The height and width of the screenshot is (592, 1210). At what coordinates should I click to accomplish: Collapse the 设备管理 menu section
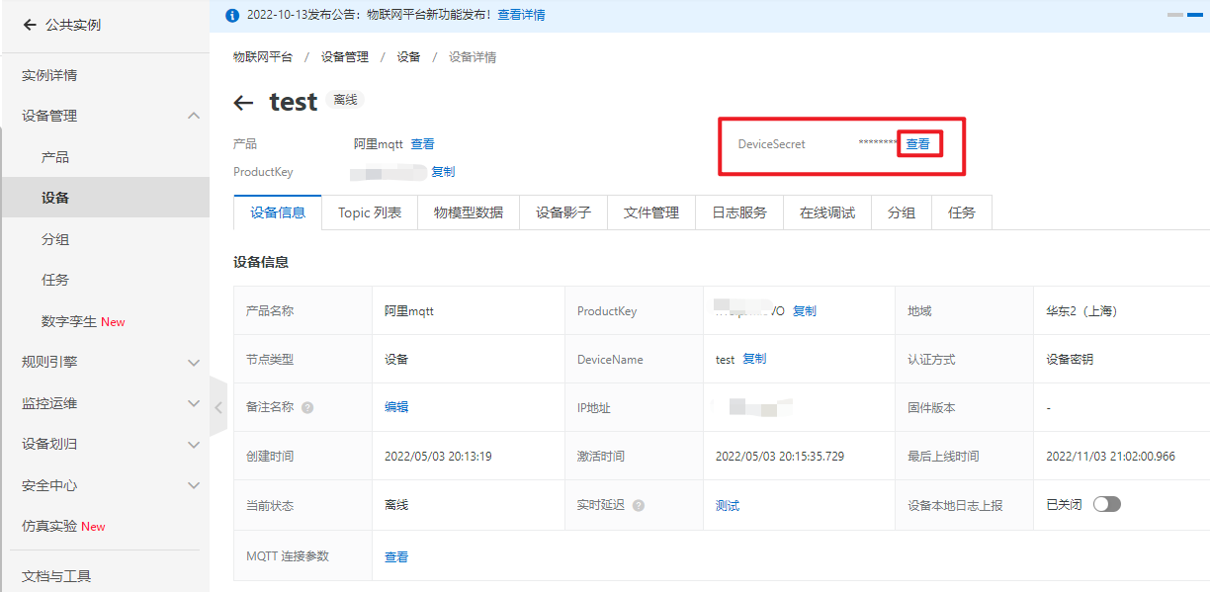194,116
